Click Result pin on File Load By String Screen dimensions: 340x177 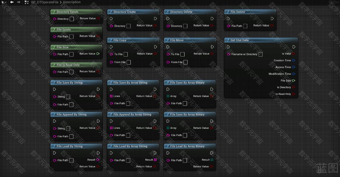tap(98, 160)
